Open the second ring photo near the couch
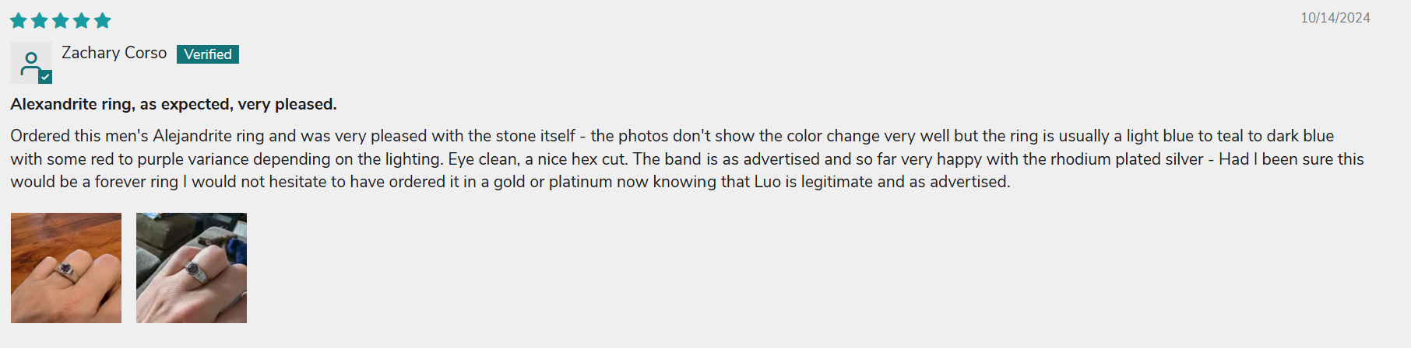The height and width of the screenshot is (348, 1411). 192,268
